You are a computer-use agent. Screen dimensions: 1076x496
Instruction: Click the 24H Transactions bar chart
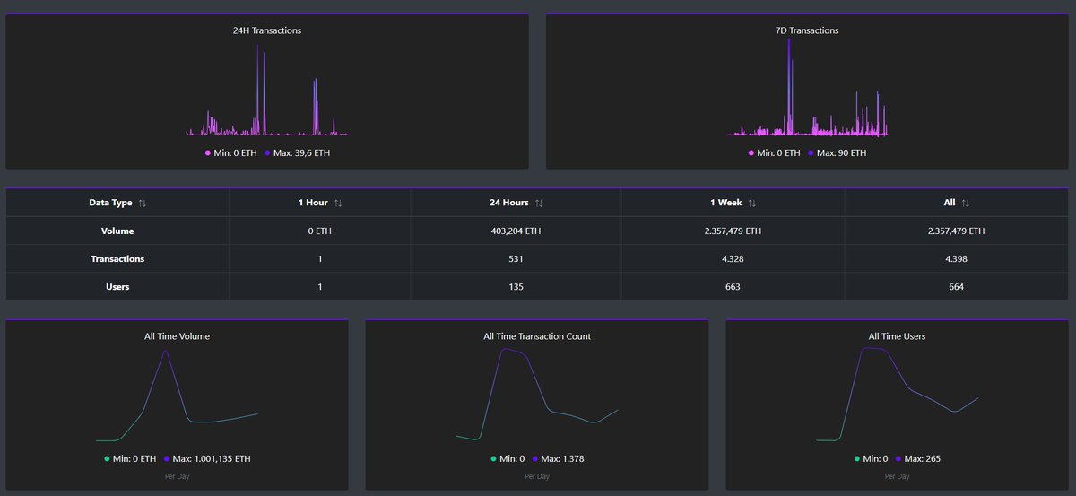(x=267, y=90)
